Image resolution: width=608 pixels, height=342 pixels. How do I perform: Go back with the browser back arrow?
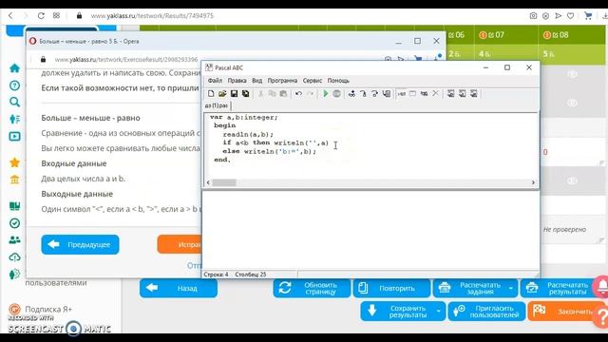pyautogui.click(x=10, y=16)
